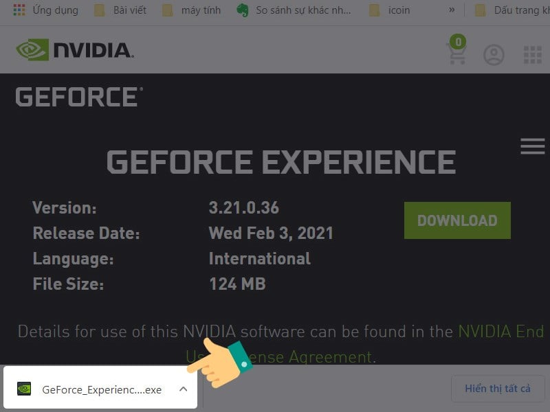Click the NVIDIA logo

[x=75, y=49]
